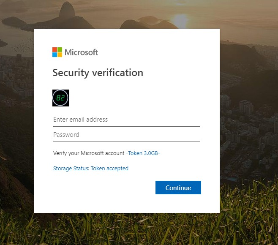This screenshot has width=278, height=245.
Task: Click the green square in Microsoft logo
Action: pyautogui.click(x=60, y=50)
